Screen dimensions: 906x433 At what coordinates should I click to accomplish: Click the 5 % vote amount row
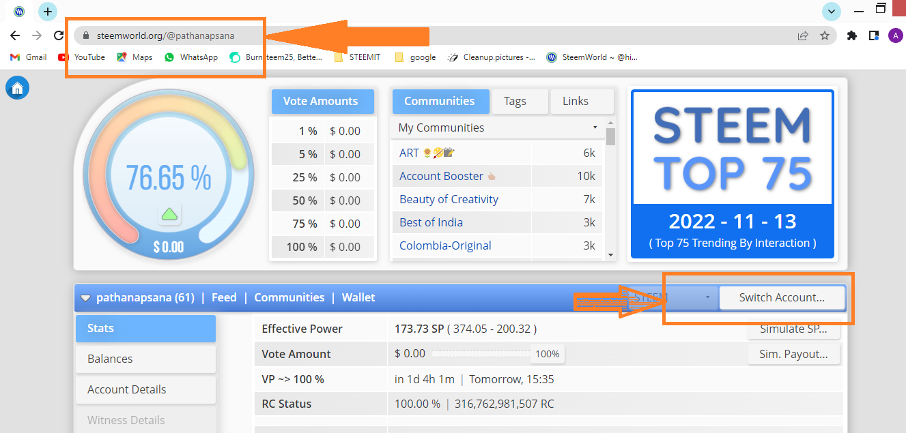coord(323,154)
